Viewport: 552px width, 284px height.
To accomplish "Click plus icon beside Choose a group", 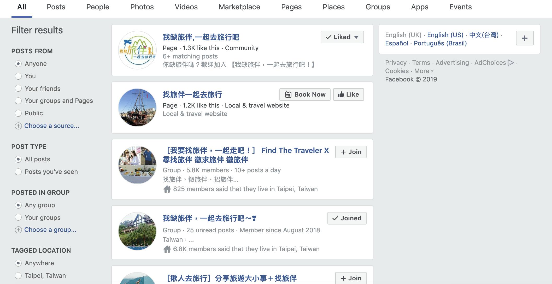I will pos(18,230).
